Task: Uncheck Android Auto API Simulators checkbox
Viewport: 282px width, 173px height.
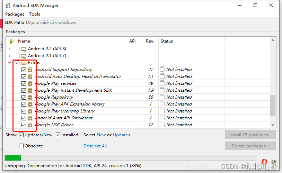Action: 24,118
